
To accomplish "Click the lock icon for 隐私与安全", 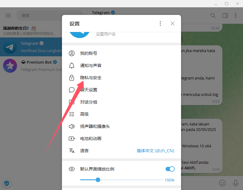I will point(72,78).
